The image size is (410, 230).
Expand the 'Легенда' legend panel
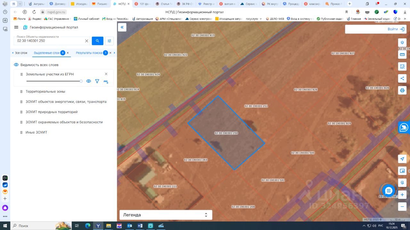[166, 215]
